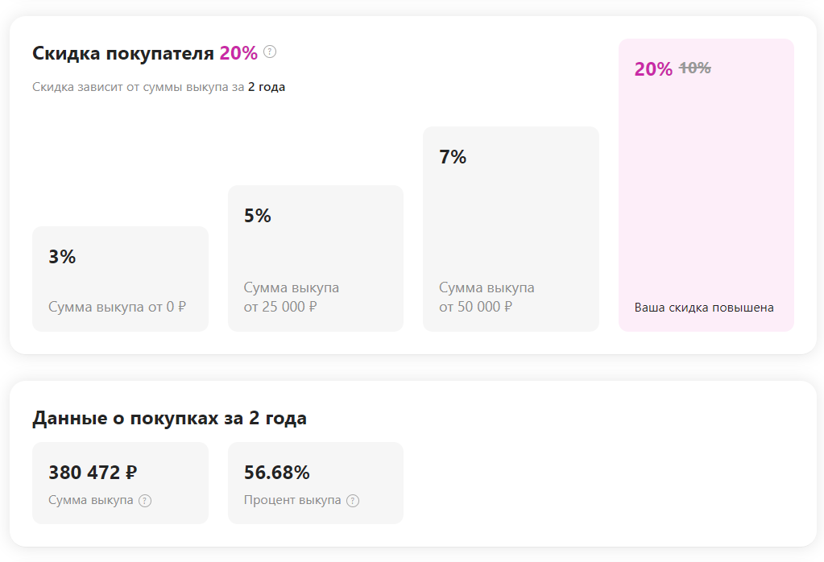This screenshot has width=824, height=562.
Task: Open the help tooltip for Процент выкупа
Action: [353, 501]
